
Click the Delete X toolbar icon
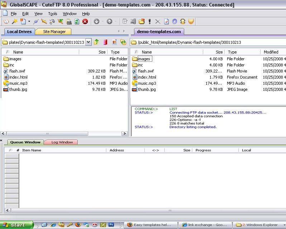(x=158, y=22)
